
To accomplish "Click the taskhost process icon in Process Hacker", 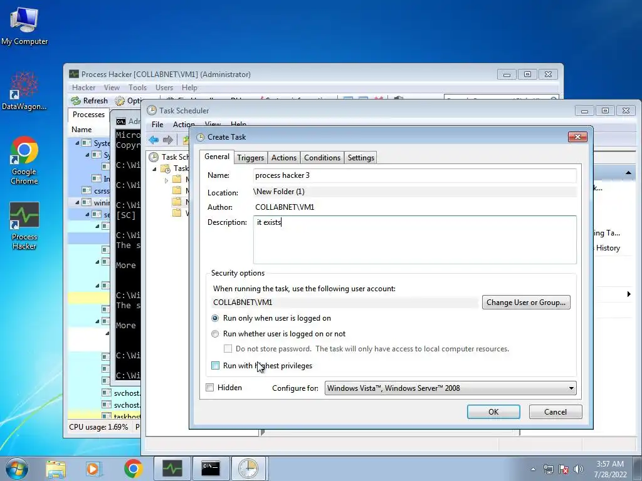I will pos(106,416).
